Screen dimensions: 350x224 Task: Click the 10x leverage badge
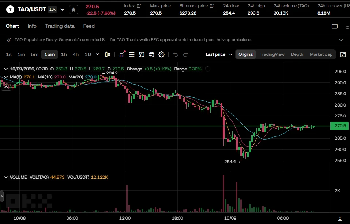click(x=52, y=9)
